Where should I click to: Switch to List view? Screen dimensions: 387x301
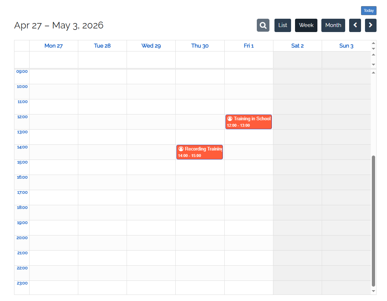click(282, 25)
